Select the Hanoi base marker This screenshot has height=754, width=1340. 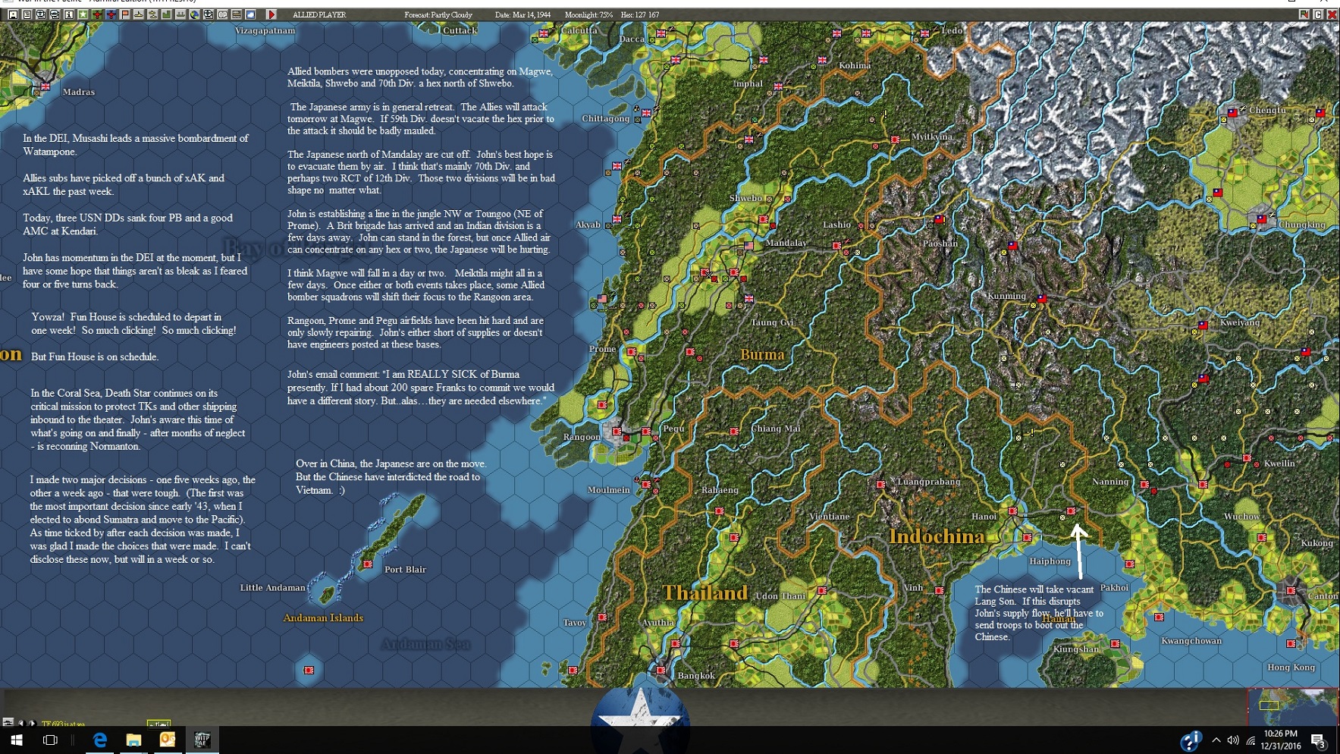tap(1012, 511)
